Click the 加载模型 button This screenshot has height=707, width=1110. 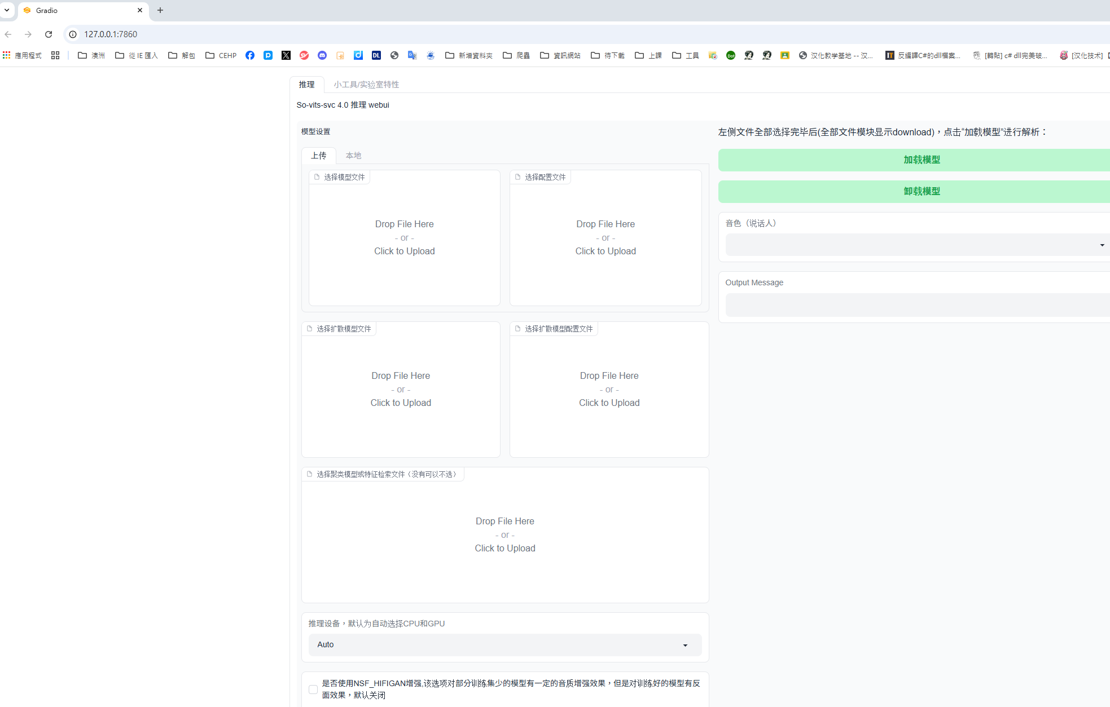[921, 160]
